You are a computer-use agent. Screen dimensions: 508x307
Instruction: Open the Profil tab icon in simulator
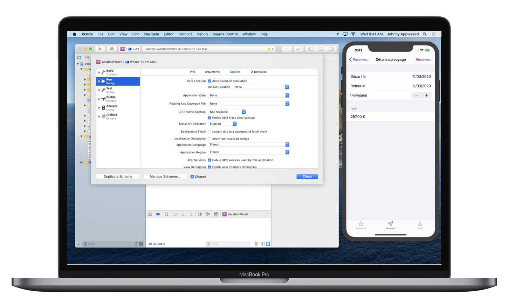(x=420, y=225)
